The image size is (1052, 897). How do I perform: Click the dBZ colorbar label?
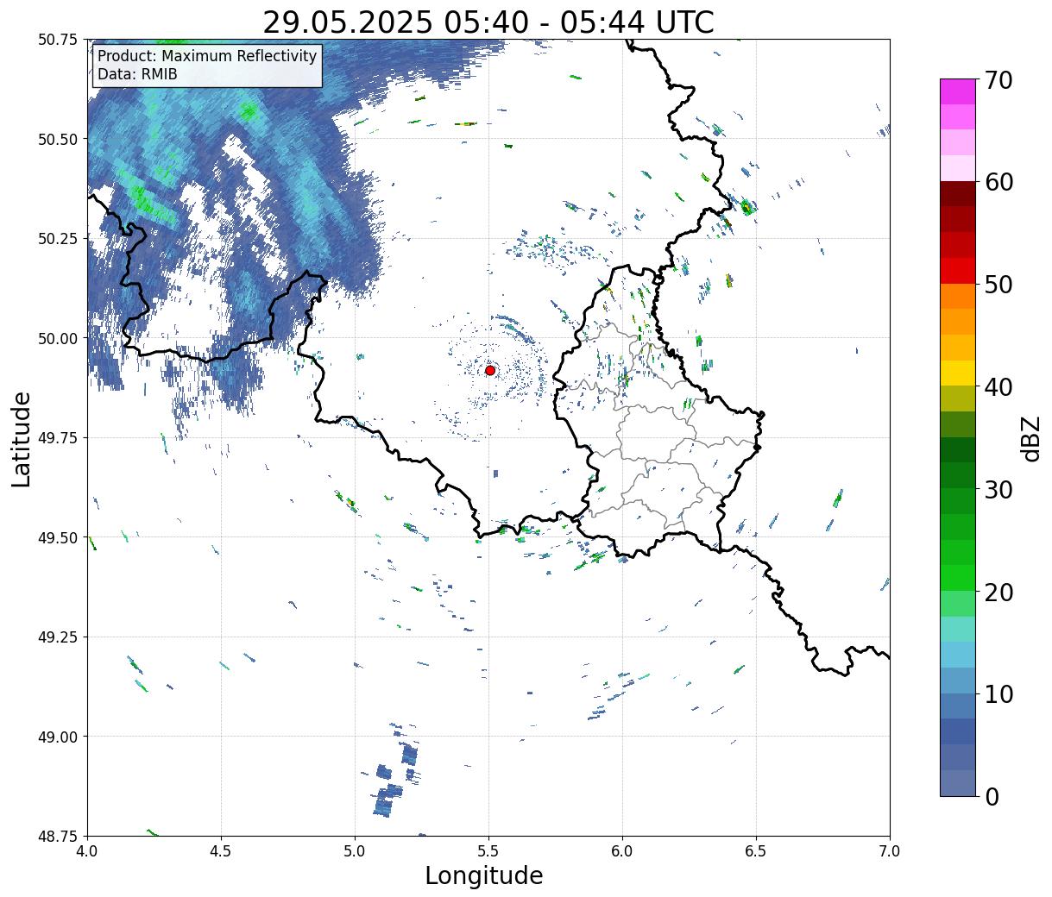pyautogui.click(x=1031, y=438)
